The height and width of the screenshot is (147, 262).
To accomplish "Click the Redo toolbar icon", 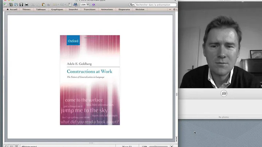I will point(62,5).
